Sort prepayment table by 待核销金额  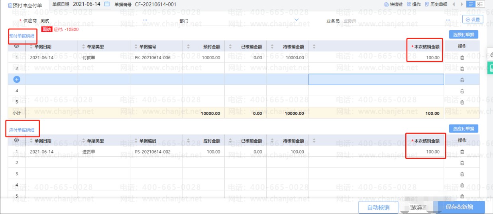[272, 47]
